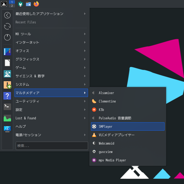
Task: Open the system info monitor icon
Action: [7, 129]
